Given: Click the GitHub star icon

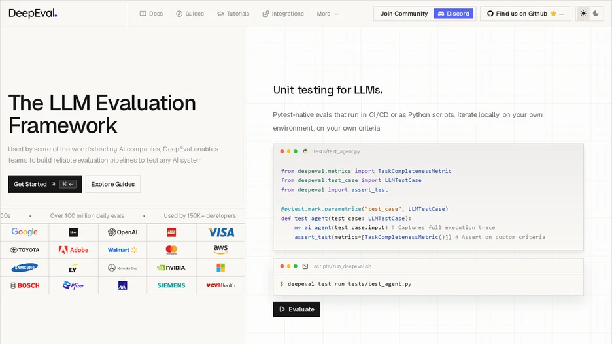Looking at the screenshot, I should pyautogui.click(x=553, y=14).
